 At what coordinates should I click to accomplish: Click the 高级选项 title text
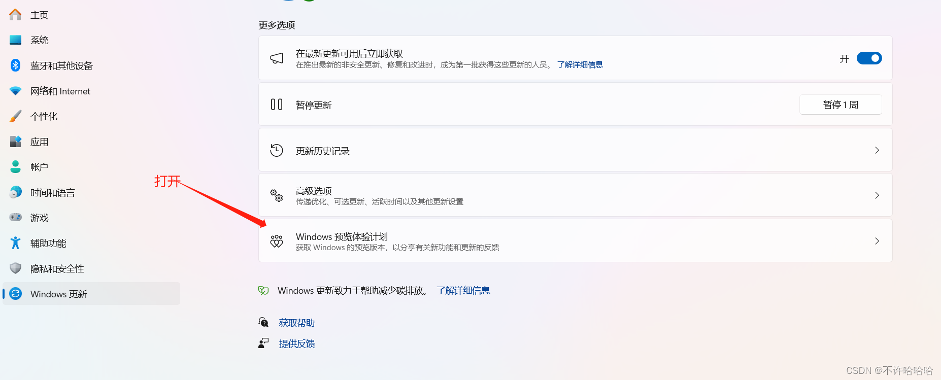[x=314, y=191]
